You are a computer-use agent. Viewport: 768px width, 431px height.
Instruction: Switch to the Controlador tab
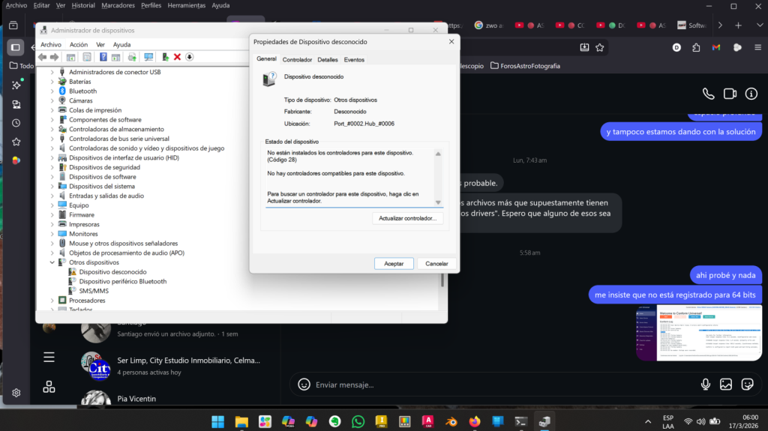coord(297,60)
